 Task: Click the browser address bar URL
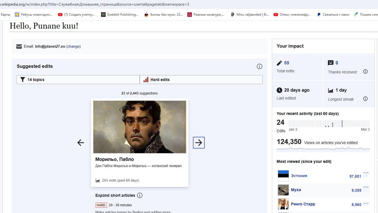point(95,4)
